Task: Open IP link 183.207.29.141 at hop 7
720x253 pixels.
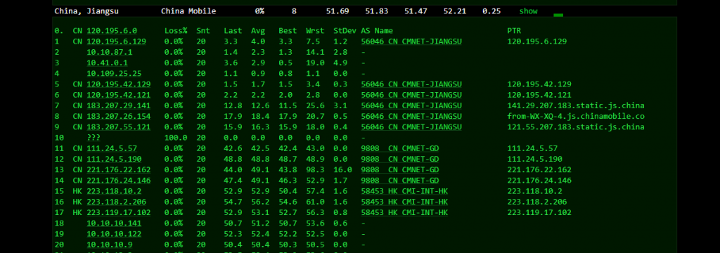Action: [118, 105]
